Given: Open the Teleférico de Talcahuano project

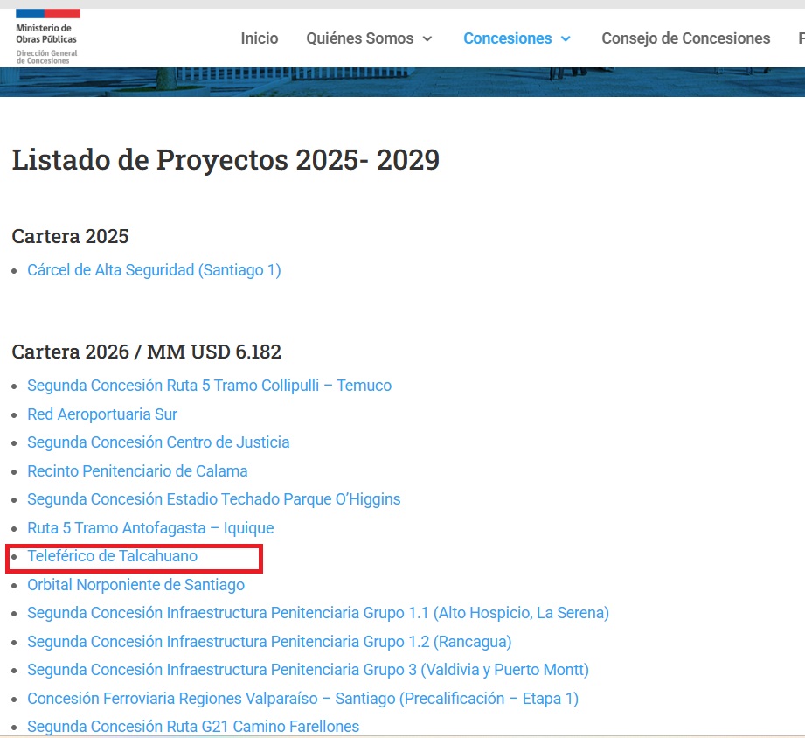Looking at the screenshot, I should pyautogui.click(x=112, y=556).
